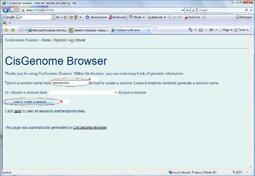
Task: Open Google toolbar Settings
Action: (x=243, y=17)
